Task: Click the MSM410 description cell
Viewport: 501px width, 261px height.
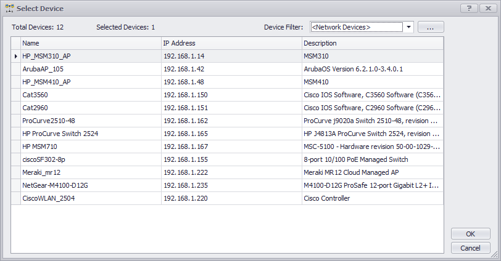Action: pyautogui.click(x=373, y=82)
